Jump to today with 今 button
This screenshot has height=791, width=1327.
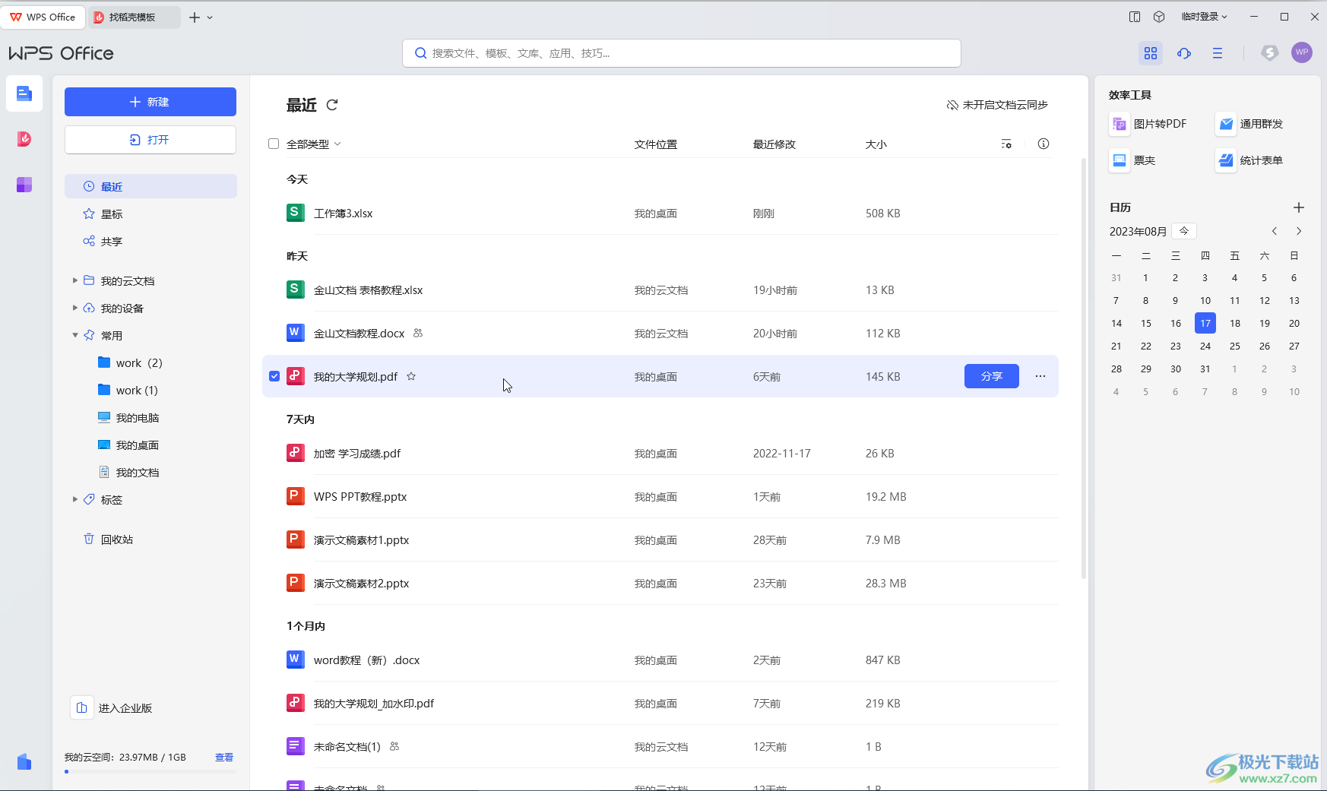1184,231
